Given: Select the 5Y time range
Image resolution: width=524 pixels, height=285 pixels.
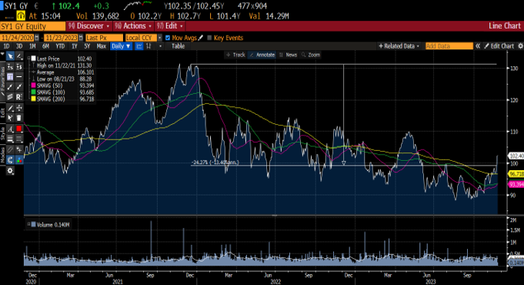Looking at the screenshot, I should (87, 46).
